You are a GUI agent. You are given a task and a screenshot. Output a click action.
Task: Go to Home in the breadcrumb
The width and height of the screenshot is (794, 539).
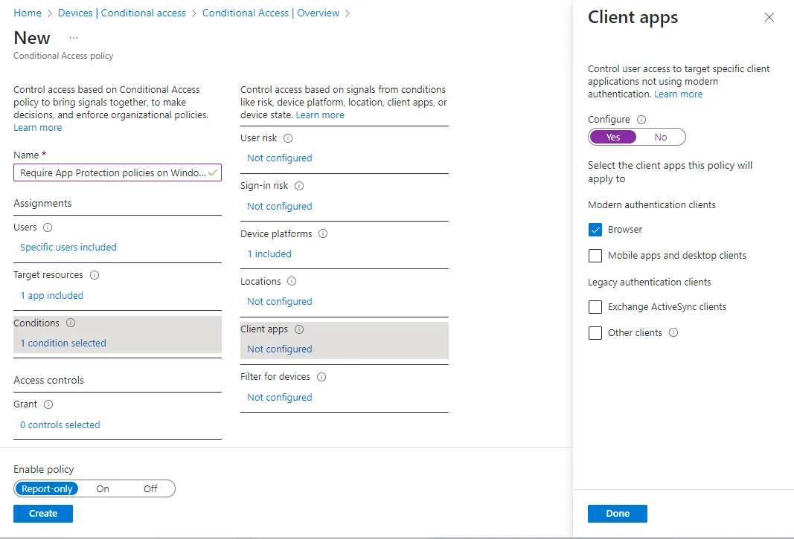point(28,13)
